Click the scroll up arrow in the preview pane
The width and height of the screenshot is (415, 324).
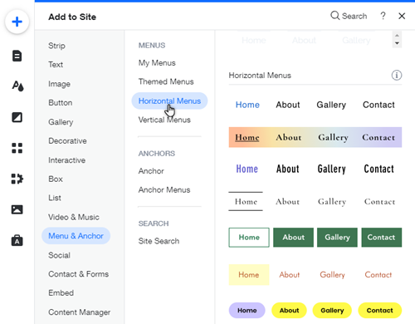(x=397, y=36)
